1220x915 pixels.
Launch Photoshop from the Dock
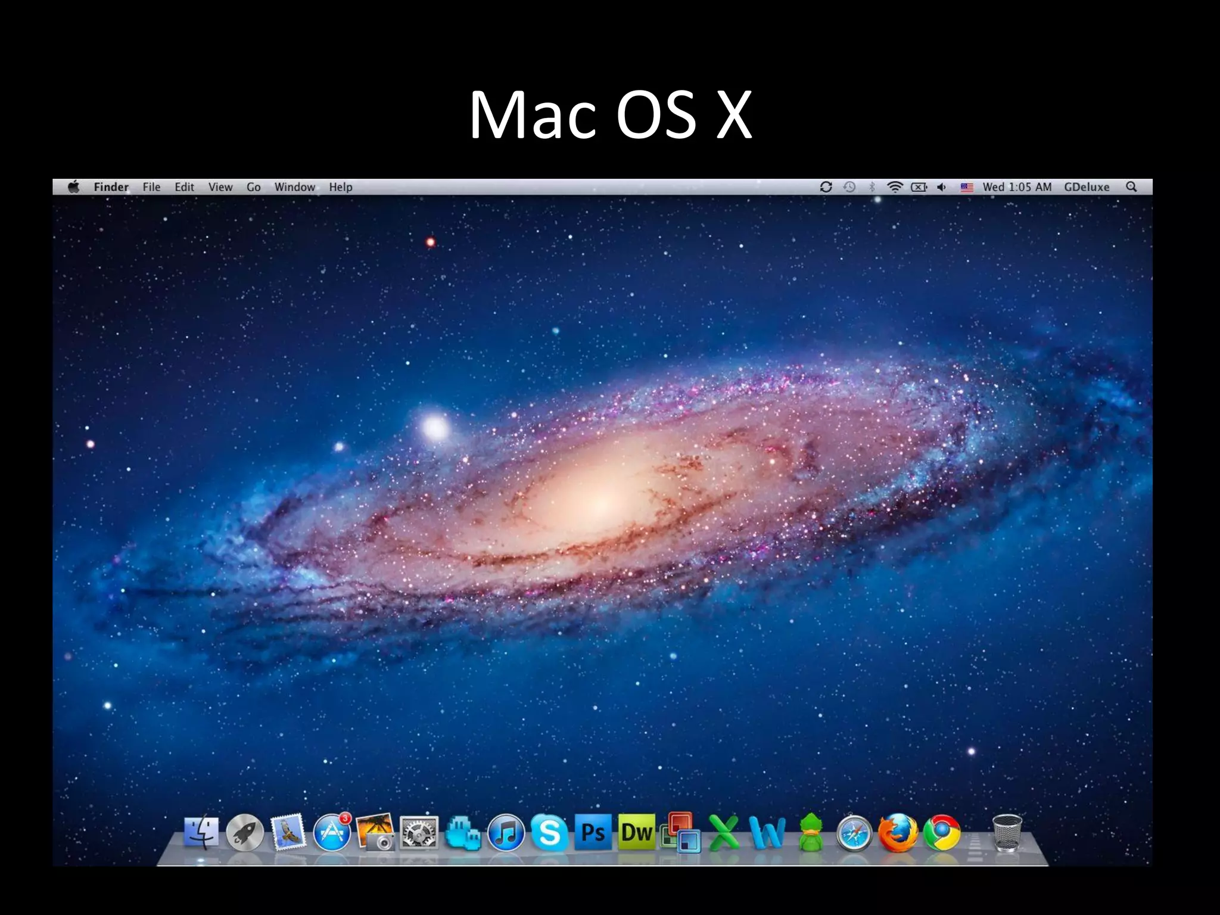pos(593,832)
